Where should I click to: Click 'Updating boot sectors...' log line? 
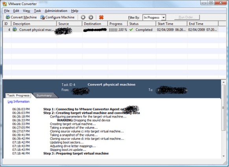[67, 142]
